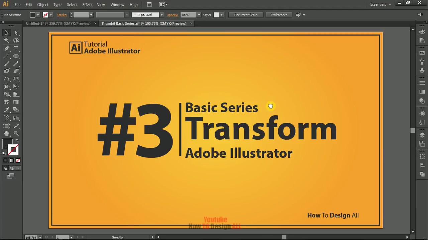This screenshot has height=240, width=428.
Task: Select the Lasso tool
Action: click(x=16, y=40)
